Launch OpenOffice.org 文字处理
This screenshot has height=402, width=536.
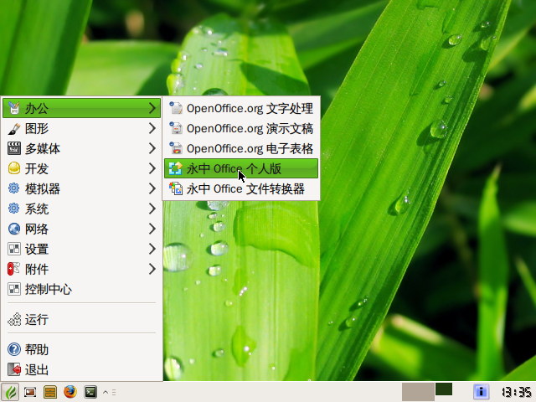(241, 108)
